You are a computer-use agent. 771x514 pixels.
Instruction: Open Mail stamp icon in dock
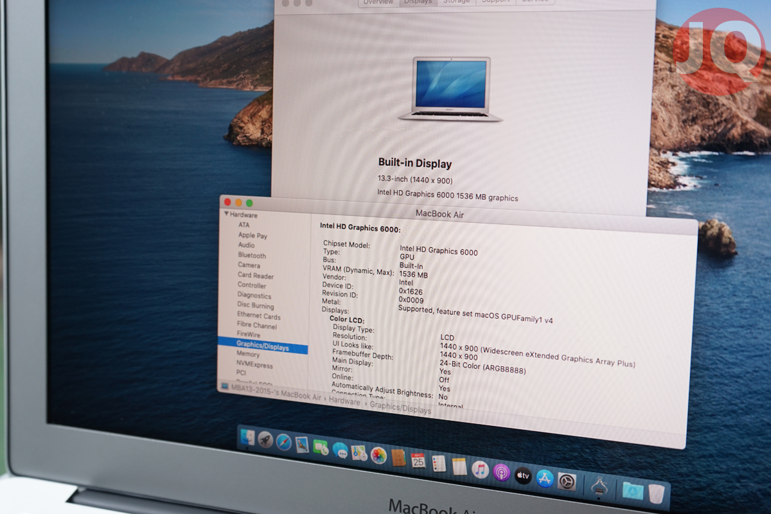[302, 445]
